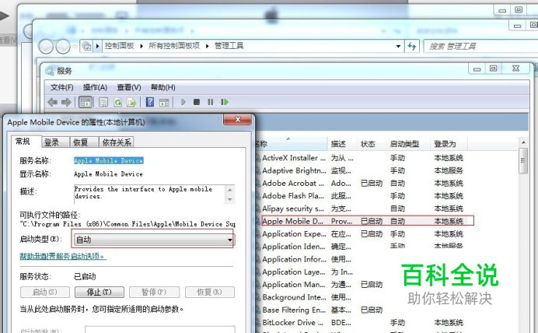Click the action pane toggle toolbar icon

[164, 102]
